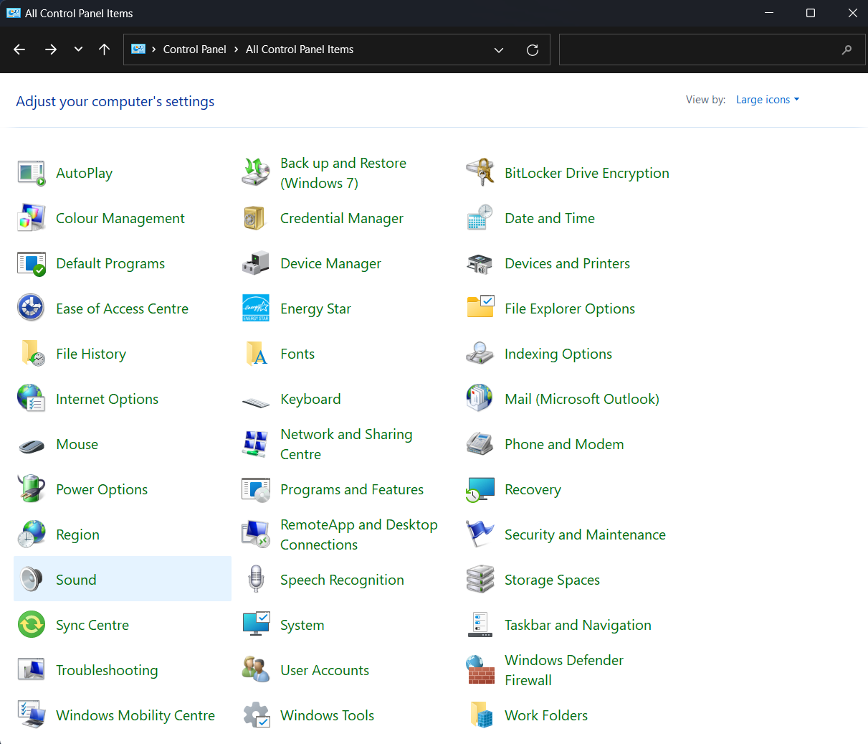Open the Power Options battery icon
The height and width of the screenshot is (744, 868).
[32, 489]
